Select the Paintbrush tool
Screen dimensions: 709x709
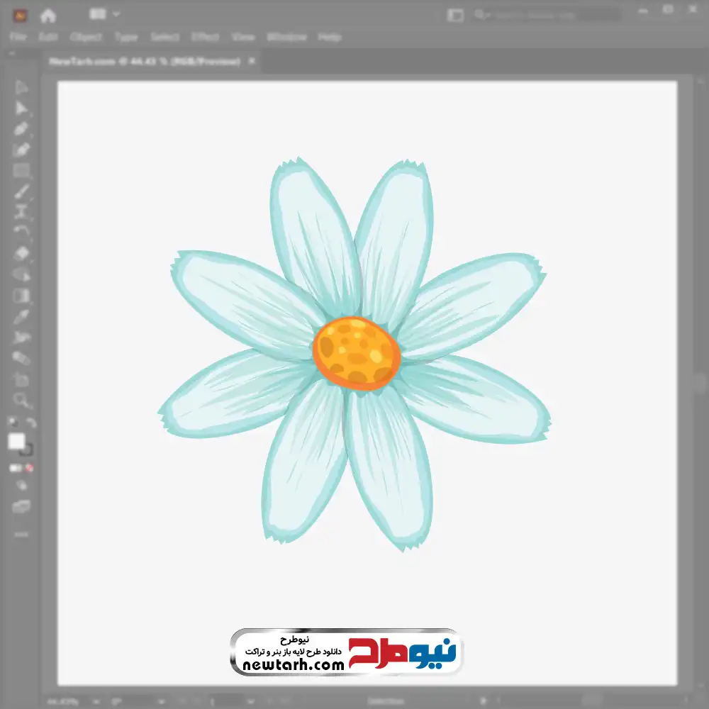pyautogui.click(x=21, y=191)
